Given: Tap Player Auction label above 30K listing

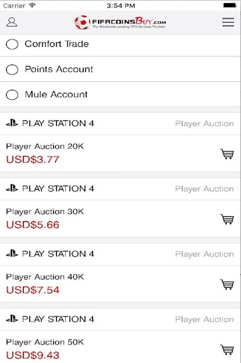Looking at the screenshot, I should pyautogui.click(x=204, y=189).
